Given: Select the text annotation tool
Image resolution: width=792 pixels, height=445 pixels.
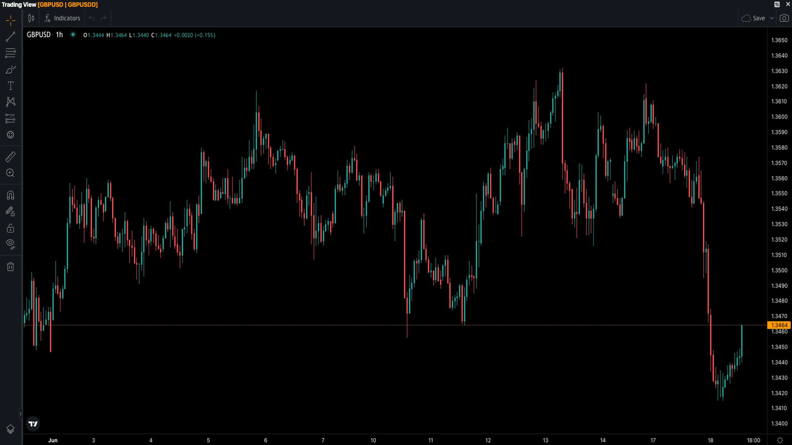Looking at the screenshot, I should click(11, 86).
